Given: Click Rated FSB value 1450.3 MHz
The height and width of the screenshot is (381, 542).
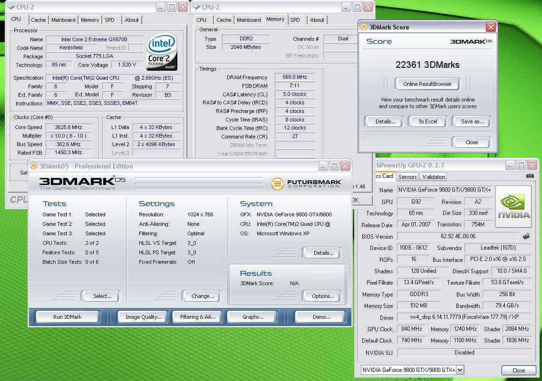Looking at the screenshot, I should [69, 152].
